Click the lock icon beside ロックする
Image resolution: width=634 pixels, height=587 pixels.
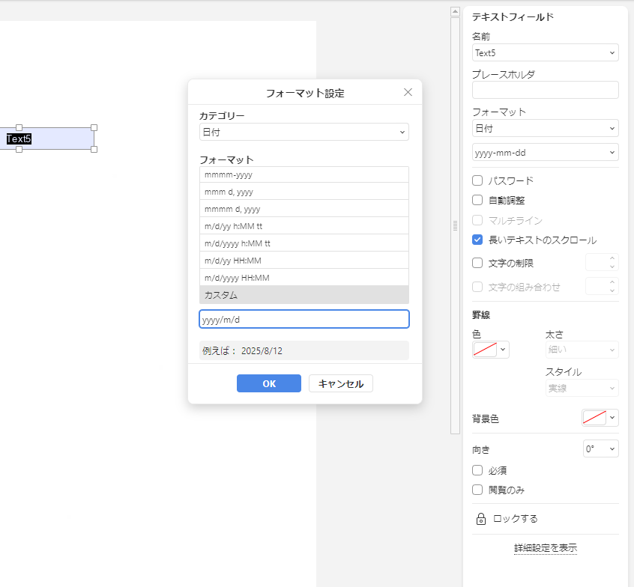pyautogui.click(x=481, y=519)
